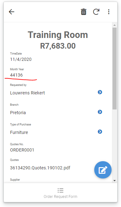Open the three-dot overflow menu
This screenshot has height=207, width=121.
coord(109,12)
